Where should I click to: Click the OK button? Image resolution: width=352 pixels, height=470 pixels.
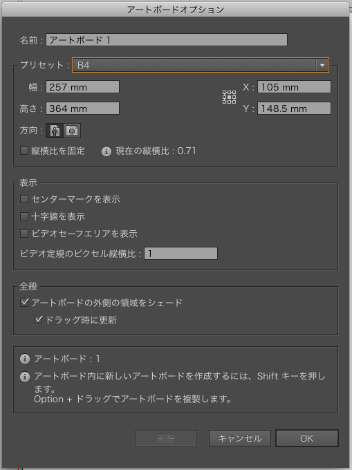click(307, 438)
